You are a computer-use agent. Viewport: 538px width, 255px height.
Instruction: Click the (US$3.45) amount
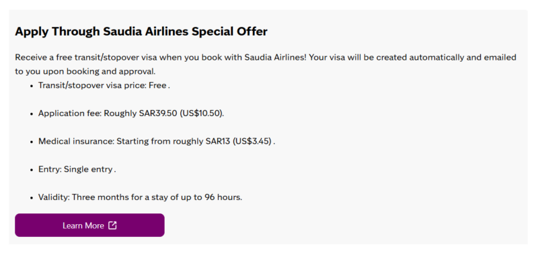coord(253,142)
